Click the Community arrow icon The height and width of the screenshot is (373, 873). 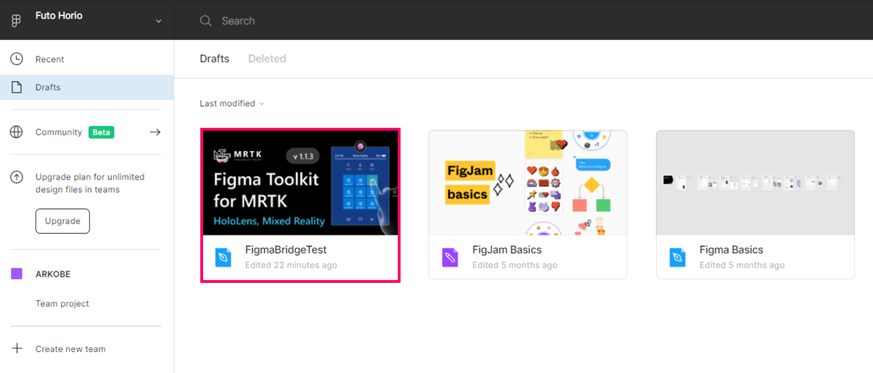point(155,132)
